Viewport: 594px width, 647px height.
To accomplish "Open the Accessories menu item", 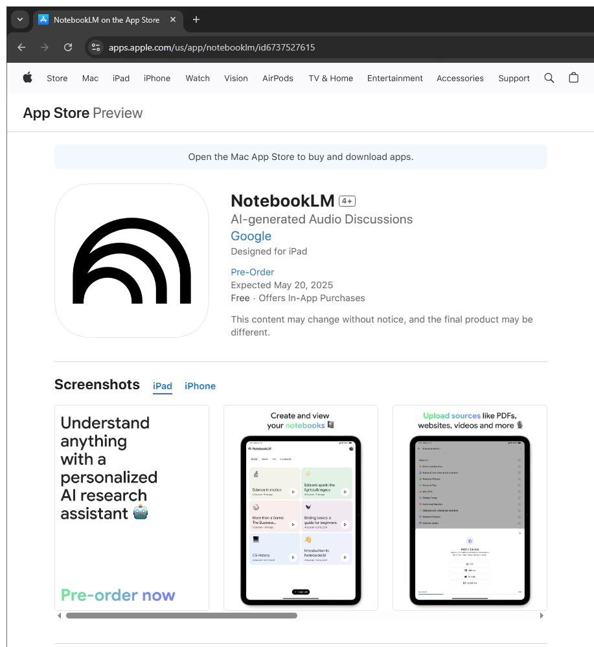I will point(460,78).
